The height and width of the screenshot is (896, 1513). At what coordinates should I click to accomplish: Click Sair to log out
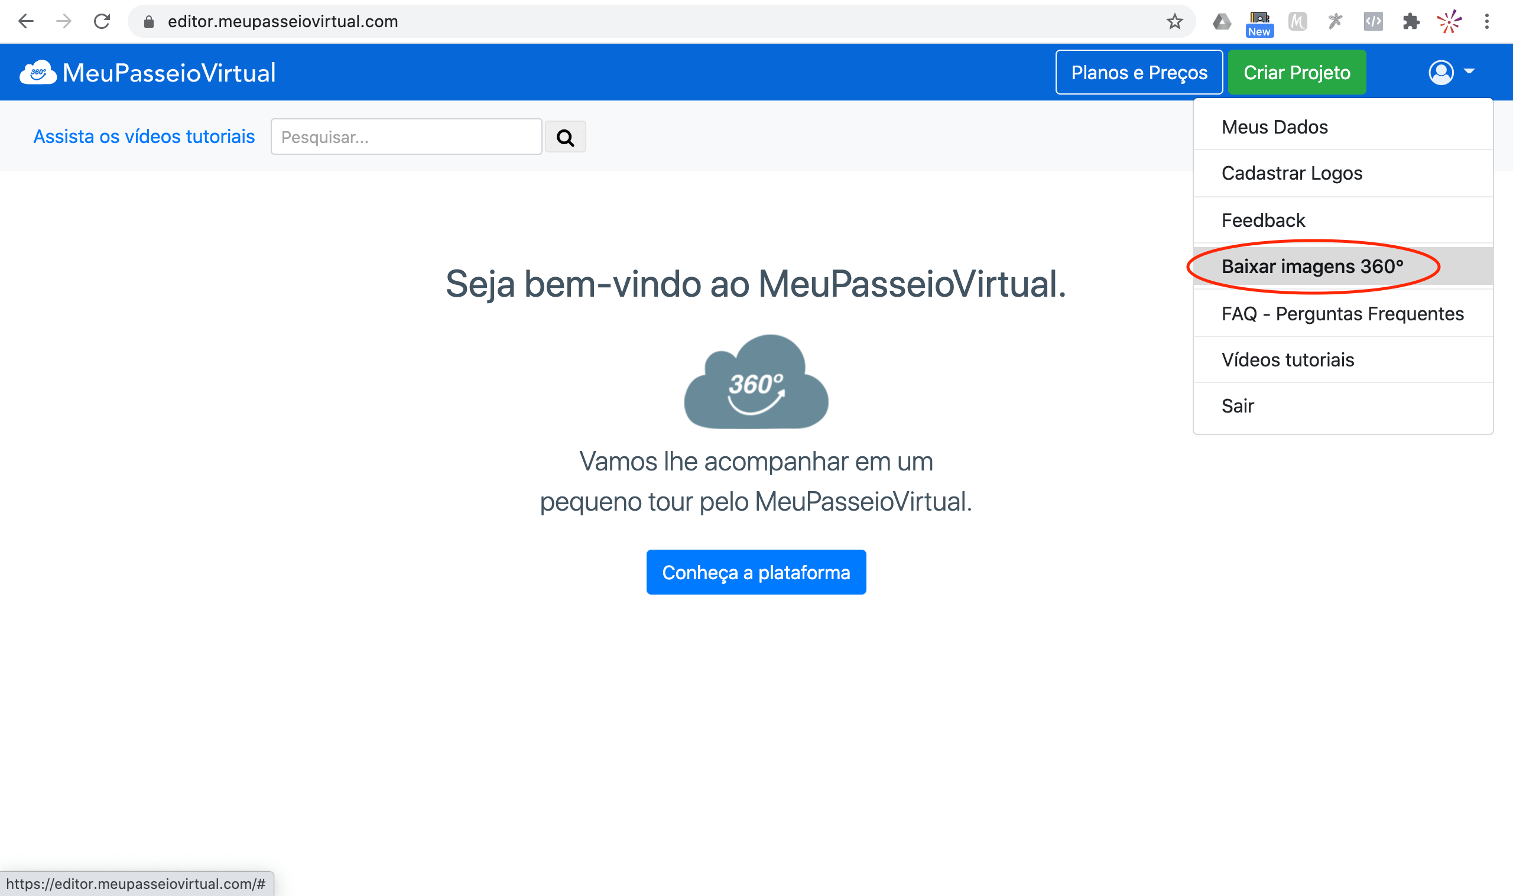1237,405
